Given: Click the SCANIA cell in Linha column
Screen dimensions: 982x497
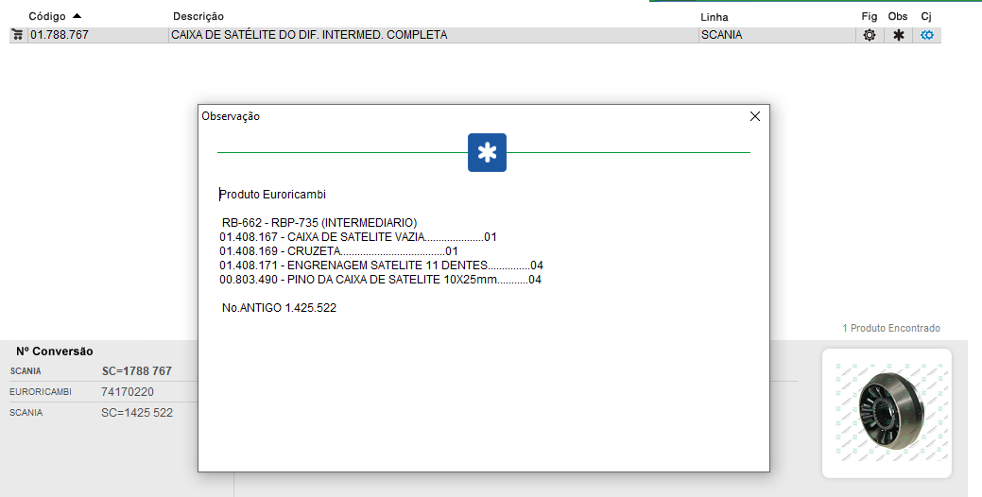Looking at the screenshot, I should click(x=722, y=35).
